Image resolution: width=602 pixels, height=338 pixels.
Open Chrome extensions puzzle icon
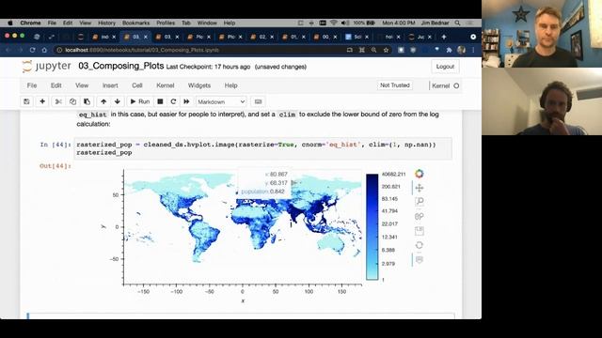tap(449, 50)
